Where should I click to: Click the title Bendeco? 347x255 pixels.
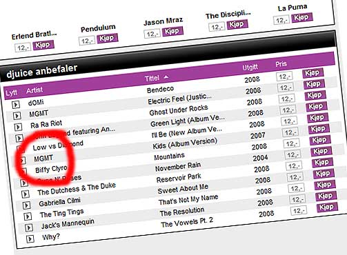click(160, 90)
